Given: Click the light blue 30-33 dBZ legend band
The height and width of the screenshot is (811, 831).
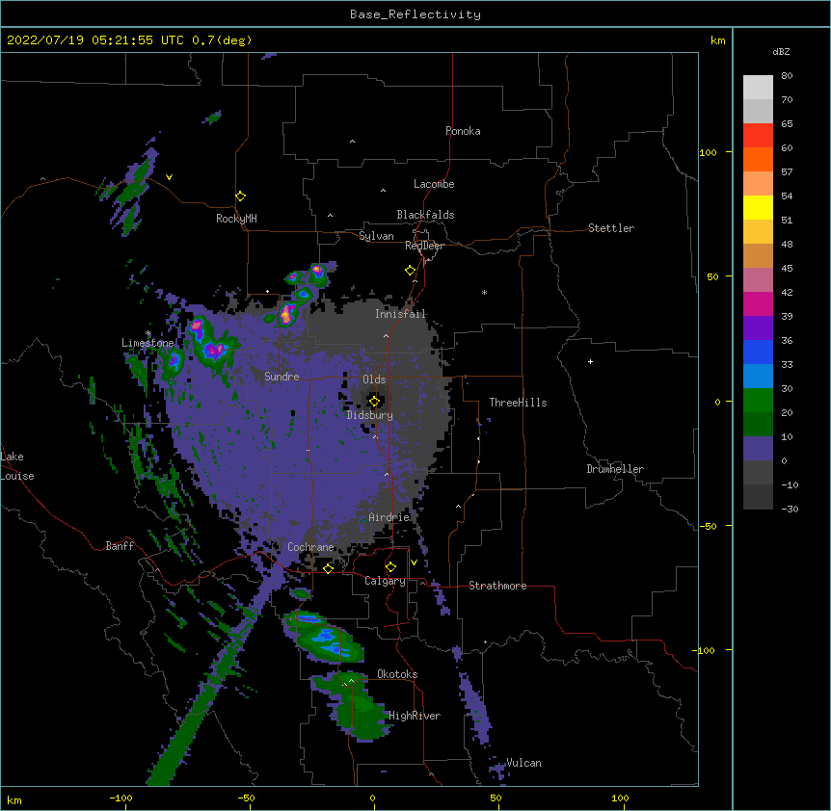Looking at the screenshot, I should pos(758,376).
